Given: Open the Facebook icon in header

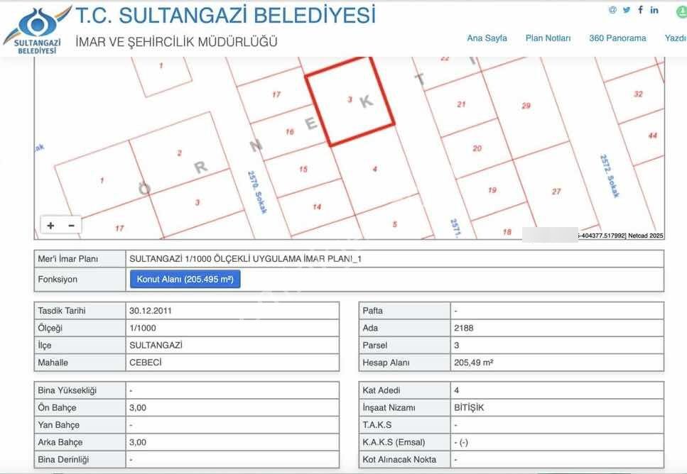Looking at the screenshot, I should tap(641, 10).
